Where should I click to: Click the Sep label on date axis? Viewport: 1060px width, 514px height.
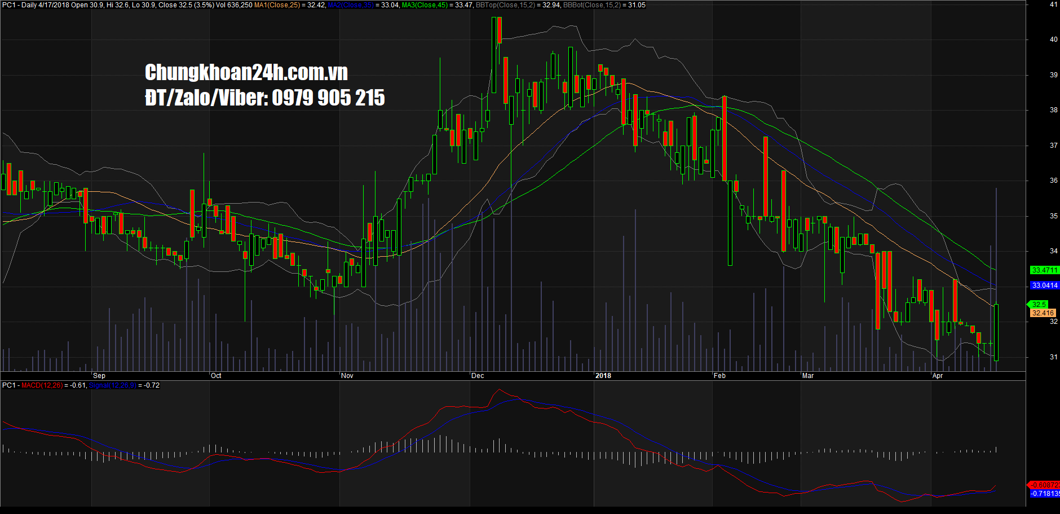pyautogui.click(x=99, y=376)
